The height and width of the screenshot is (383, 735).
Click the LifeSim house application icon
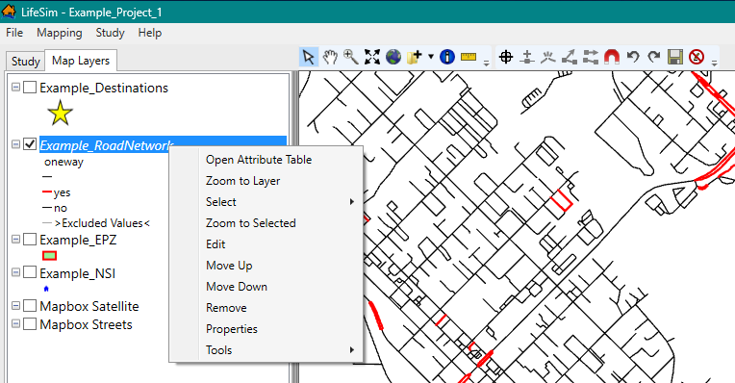pyautogui.click(x=9, y=12)
